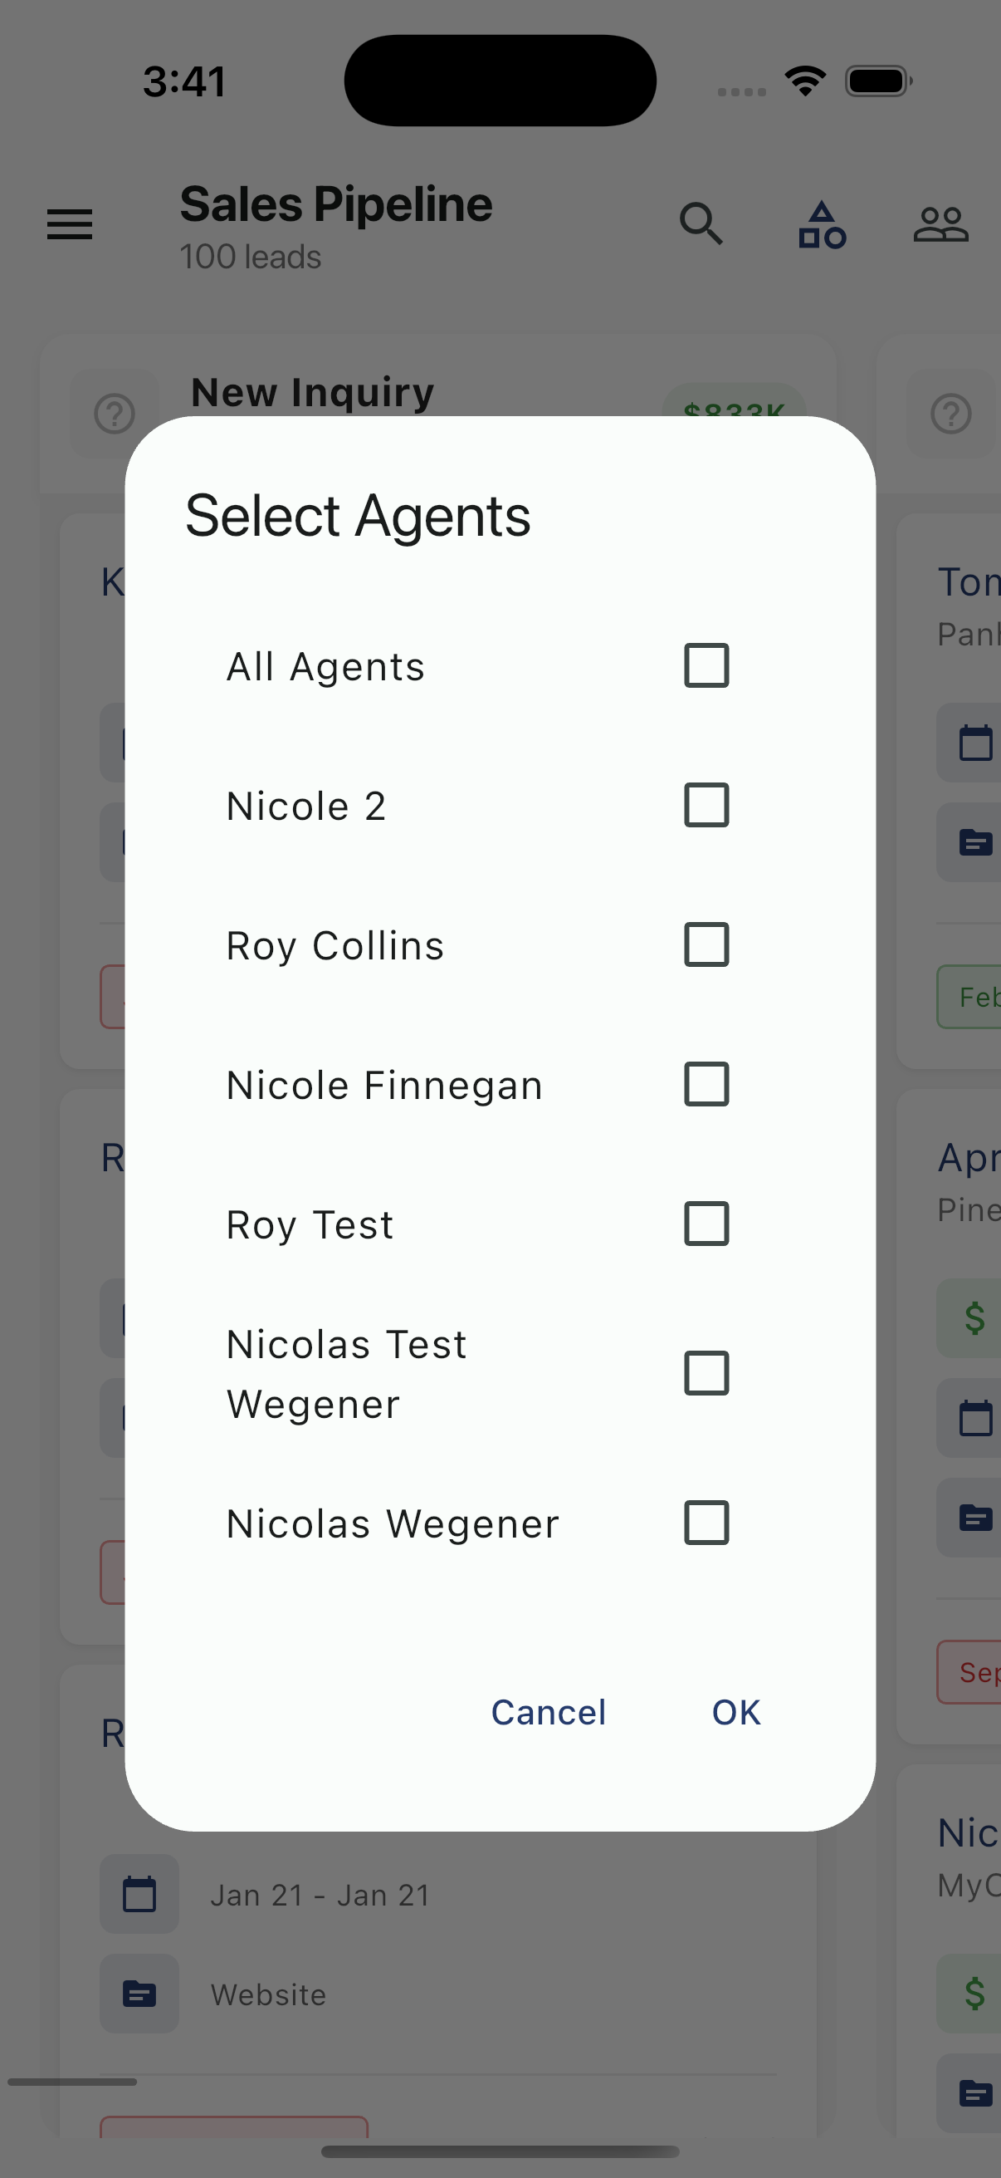Select the Nicole 2 checkbox
1001x2178 pixels.
(x=706, y=805)
